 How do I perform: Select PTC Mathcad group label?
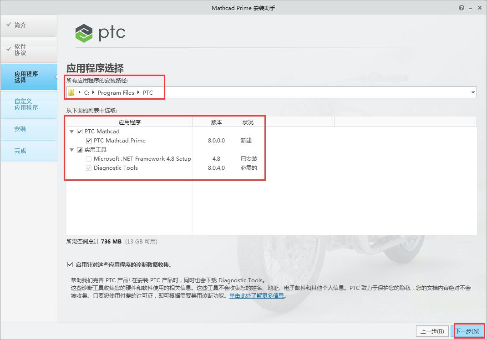pyautogui.click(x=102, y=132)
